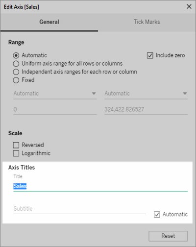Viewport: 196px width, 247px height.
Task: Close the Edit Axis dialog
Action: pos(189,7)
